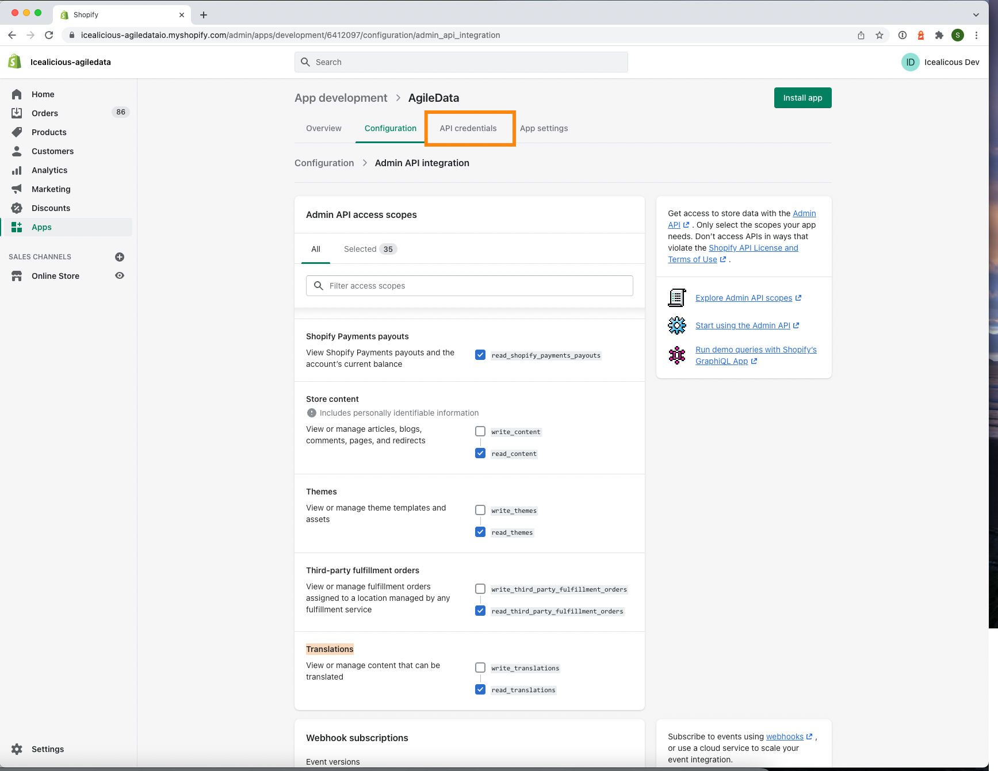Open Run demo queries GraphiQL link
This screenshot has width=998, height=771.
tap(756, 355)
